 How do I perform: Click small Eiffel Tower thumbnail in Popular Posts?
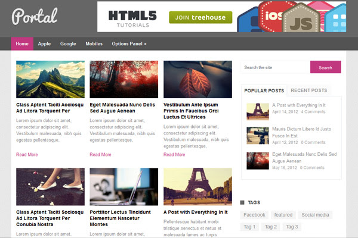pyautogui.click(x=258, y=112)
